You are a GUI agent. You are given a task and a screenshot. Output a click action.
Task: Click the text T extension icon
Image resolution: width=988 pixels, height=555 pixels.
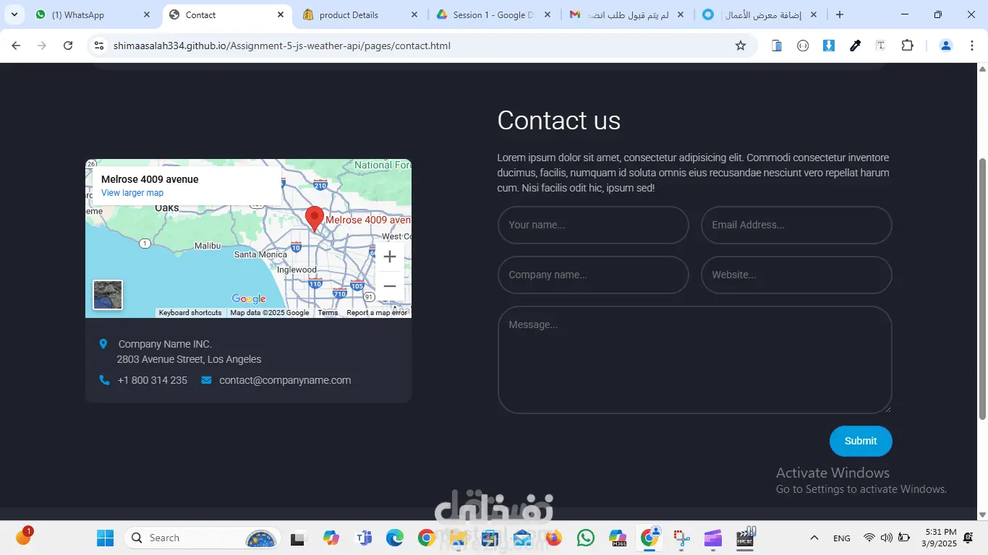tap(881, 46)
